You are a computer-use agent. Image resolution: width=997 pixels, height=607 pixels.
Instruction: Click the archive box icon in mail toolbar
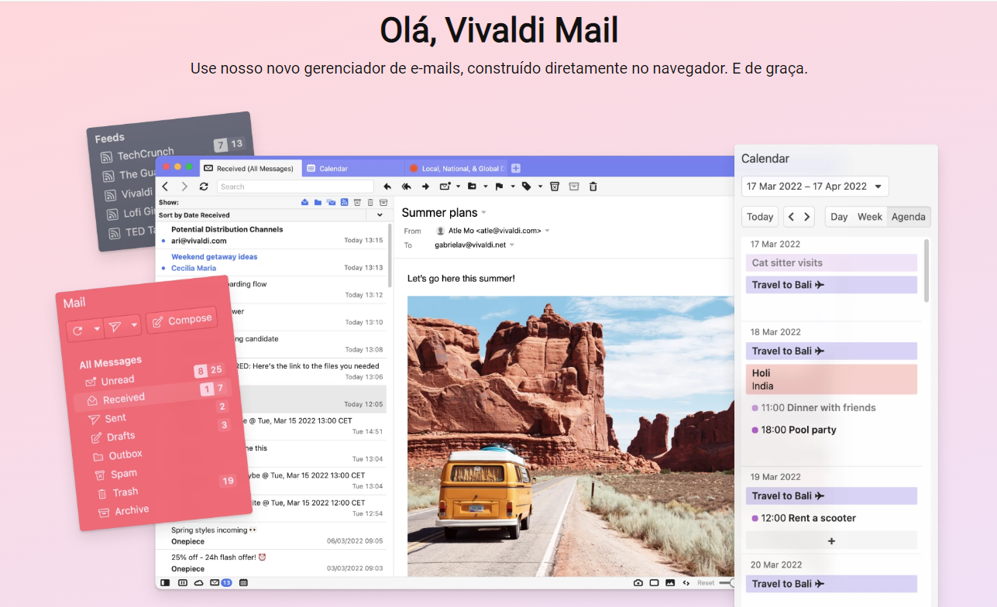[574, 187]
